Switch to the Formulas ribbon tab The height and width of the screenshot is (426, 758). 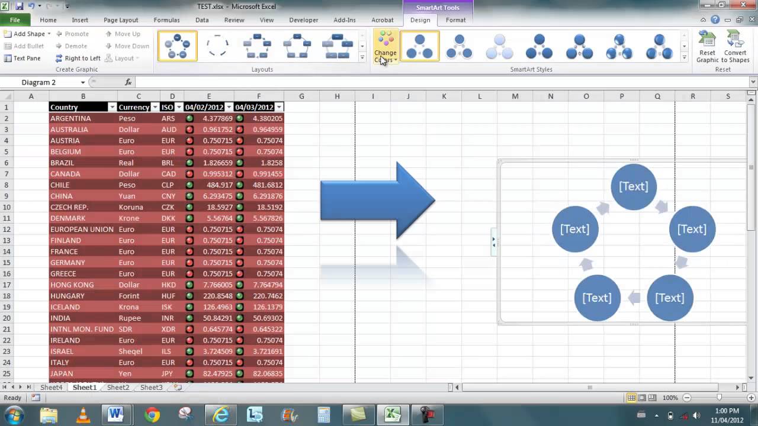[x=166, y=20]
